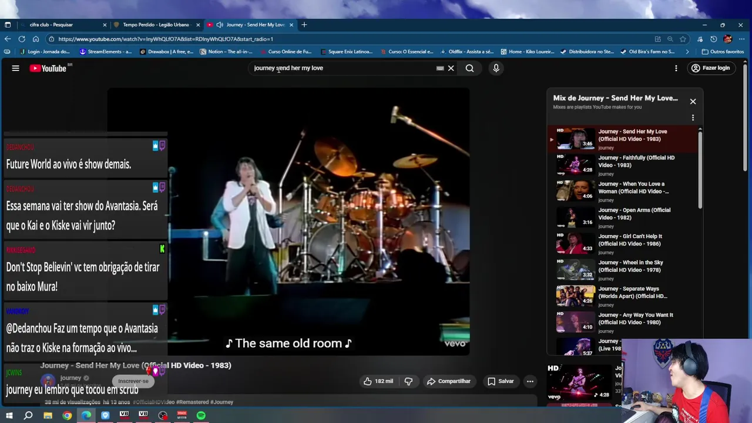The height and width of the screenshot is (423, 752).
Task: Save the video with Salvar
Action: (500, 381)
